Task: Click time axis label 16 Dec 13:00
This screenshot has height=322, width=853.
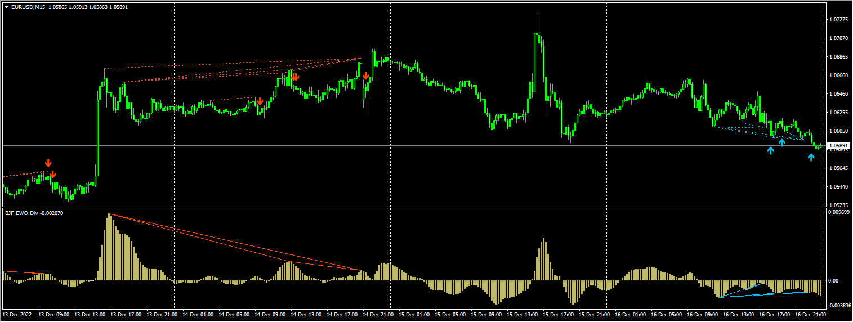Action: pos(739,314)
